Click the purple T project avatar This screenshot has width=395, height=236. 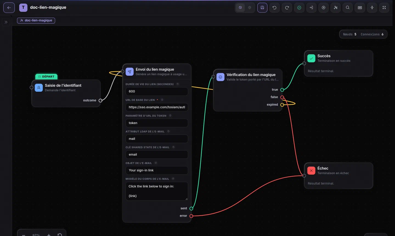tap(23, 7)
